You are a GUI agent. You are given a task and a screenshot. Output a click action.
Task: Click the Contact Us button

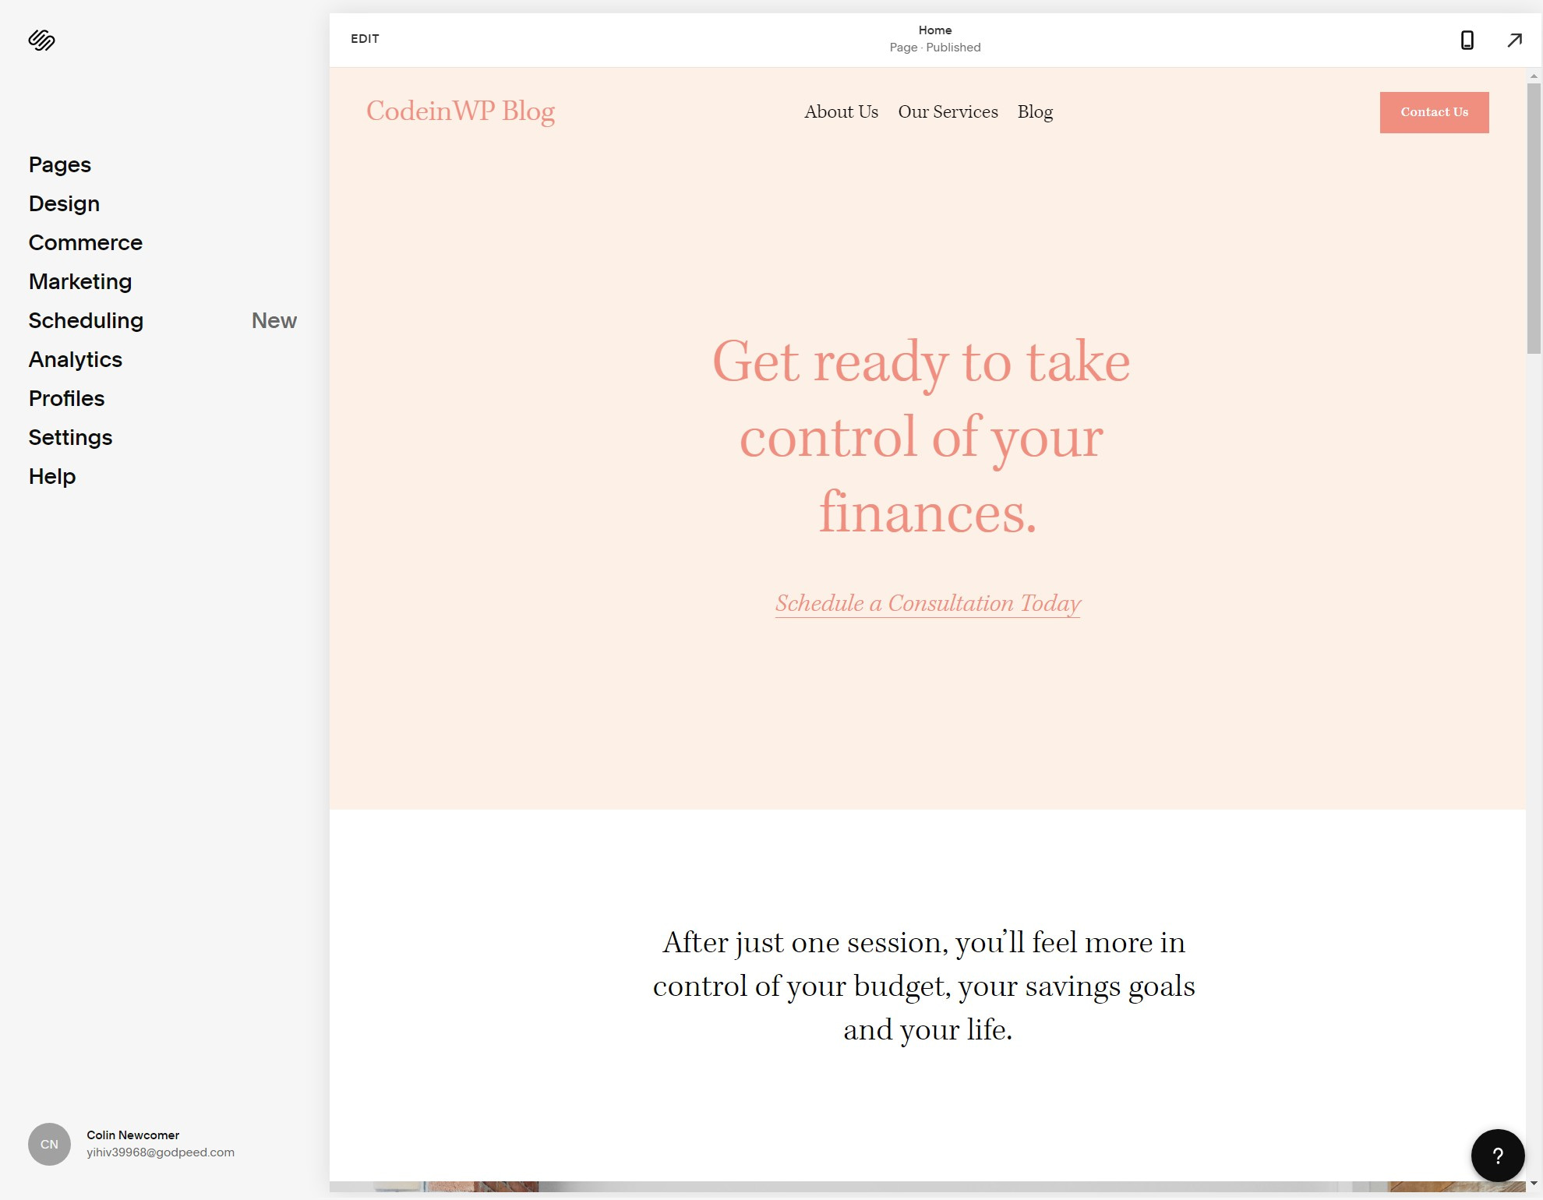(1434, 111)
